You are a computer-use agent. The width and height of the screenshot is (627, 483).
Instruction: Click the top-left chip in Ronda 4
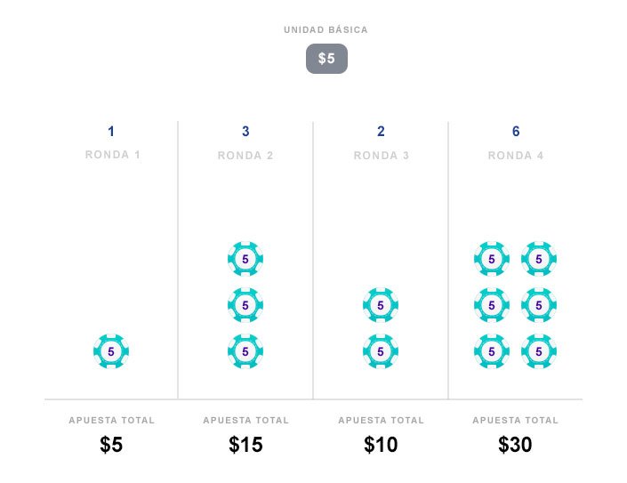(492, 259)
